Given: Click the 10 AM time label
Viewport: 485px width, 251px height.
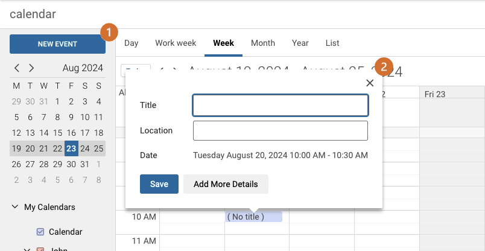Looking at the screenshot, I should tap(144, 217).
